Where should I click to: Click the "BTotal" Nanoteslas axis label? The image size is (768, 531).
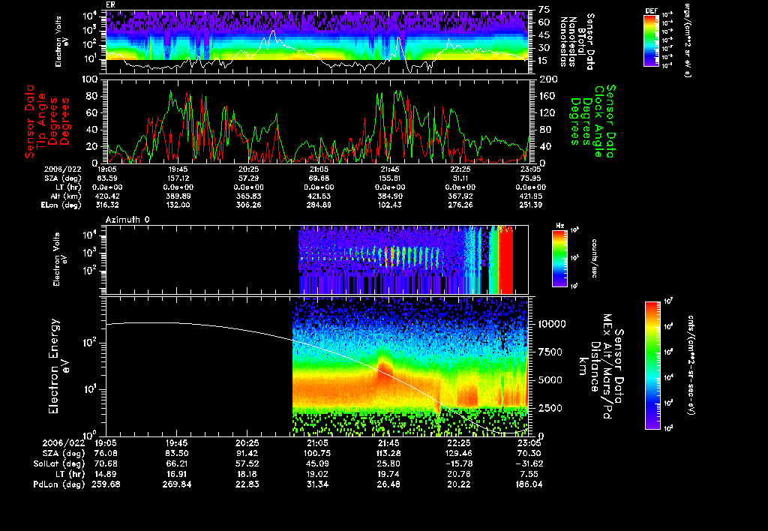[x=581, y=40]
